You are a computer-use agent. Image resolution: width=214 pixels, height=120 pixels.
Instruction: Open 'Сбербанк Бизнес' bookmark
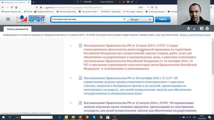pos(44,12)
